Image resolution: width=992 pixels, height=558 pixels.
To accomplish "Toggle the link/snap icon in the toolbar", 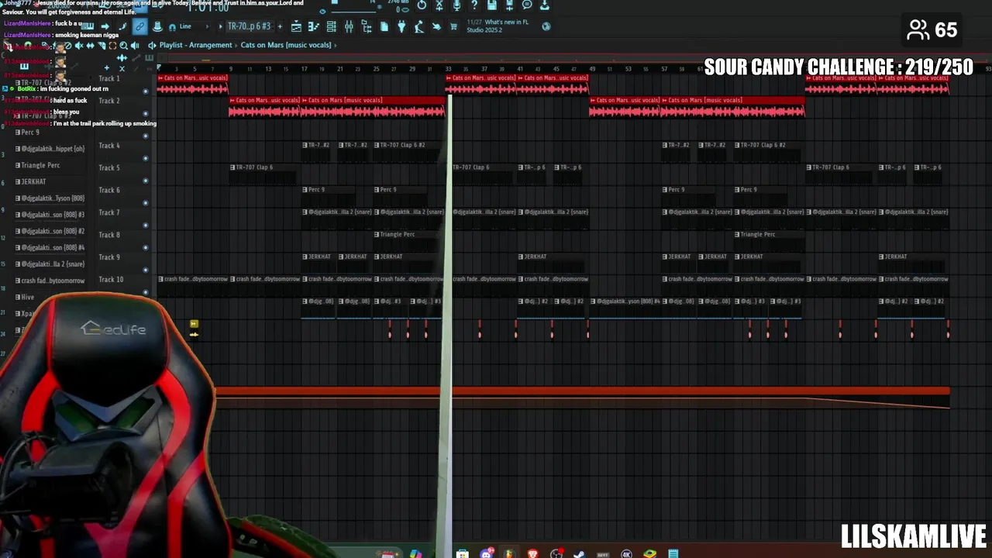I will coord(139,26).
